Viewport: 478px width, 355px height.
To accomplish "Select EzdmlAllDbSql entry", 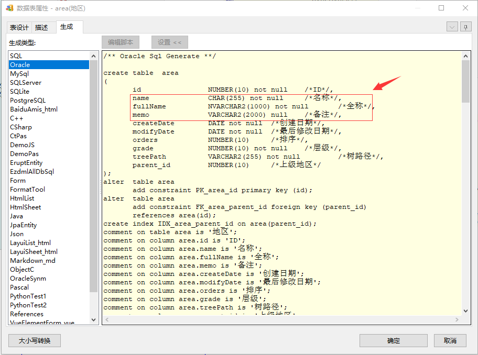I will click(x=49, y=171).
